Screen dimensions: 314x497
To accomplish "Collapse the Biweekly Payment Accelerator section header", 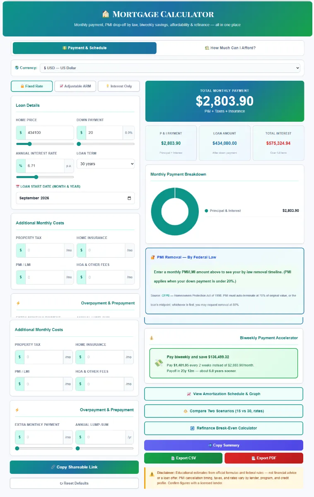I will click(224, 338).
